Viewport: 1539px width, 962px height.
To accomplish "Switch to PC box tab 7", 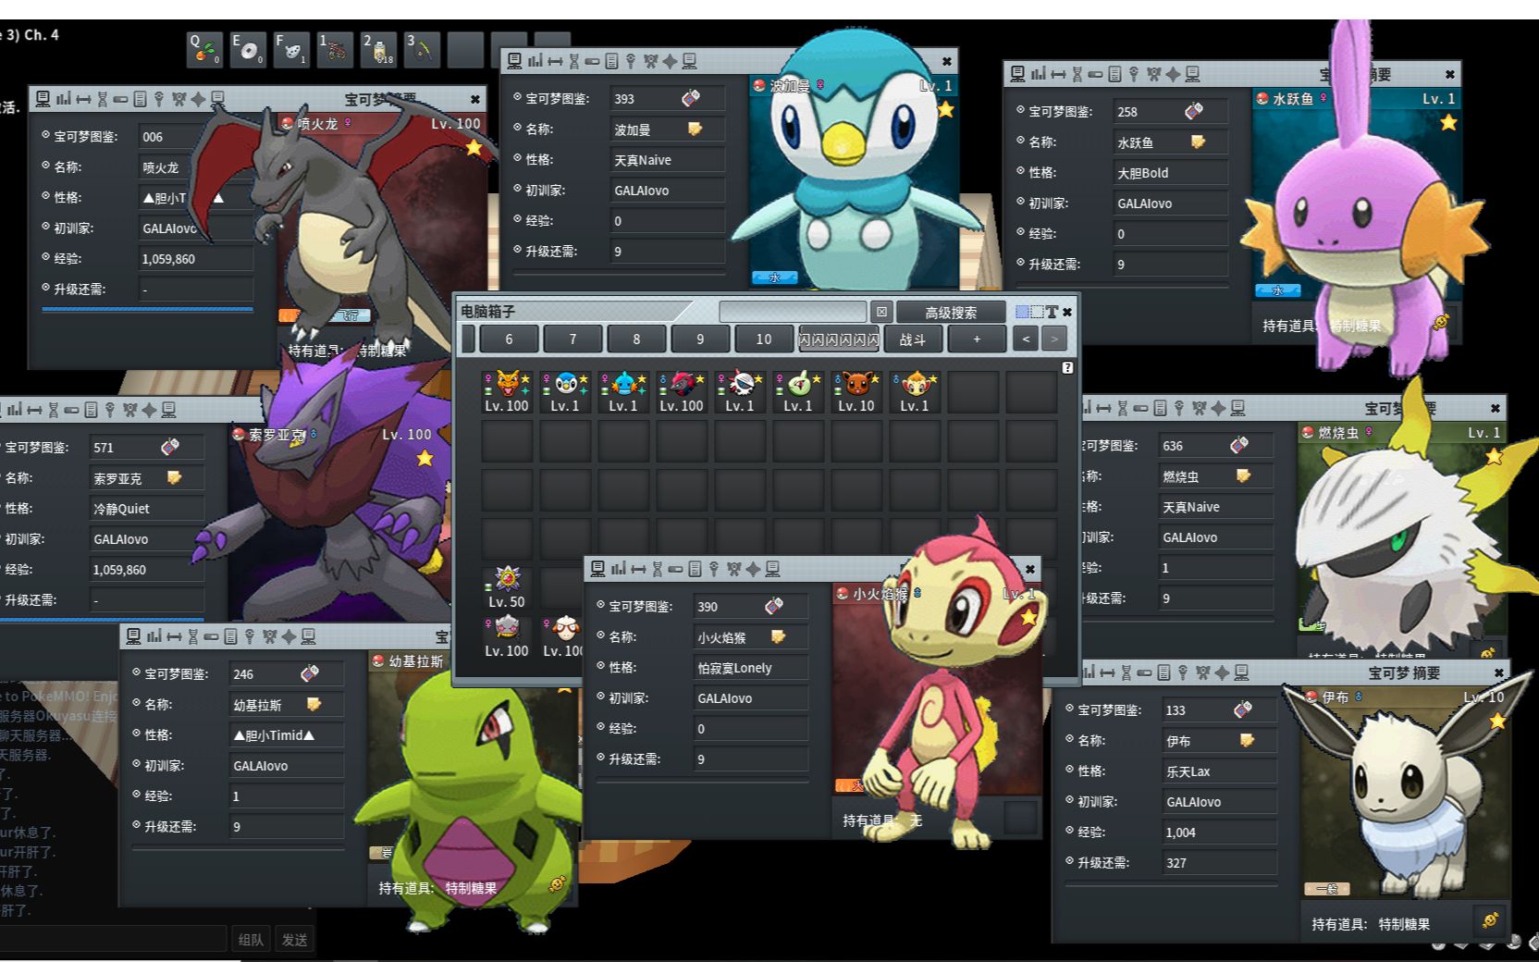I will [x=573, y=339].
